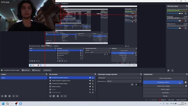The image size is (188, 106).
Task: Move selected source up in Источники
Action: click(x=62, y=96)
